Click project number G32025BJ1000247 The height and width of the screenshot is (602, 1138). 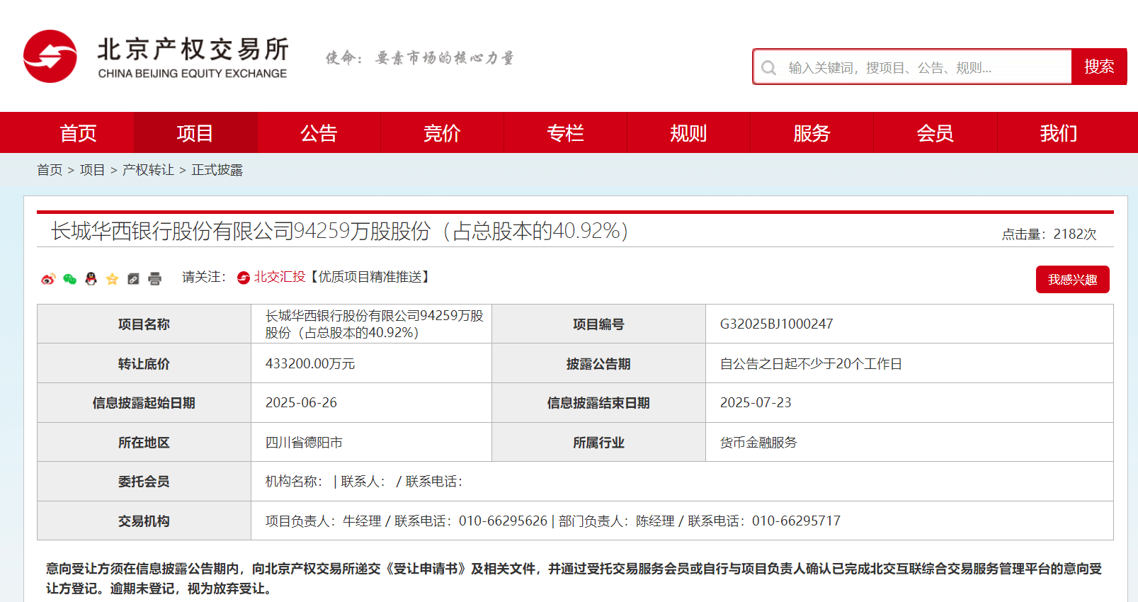pyautogui.click(x=776, y=324)
